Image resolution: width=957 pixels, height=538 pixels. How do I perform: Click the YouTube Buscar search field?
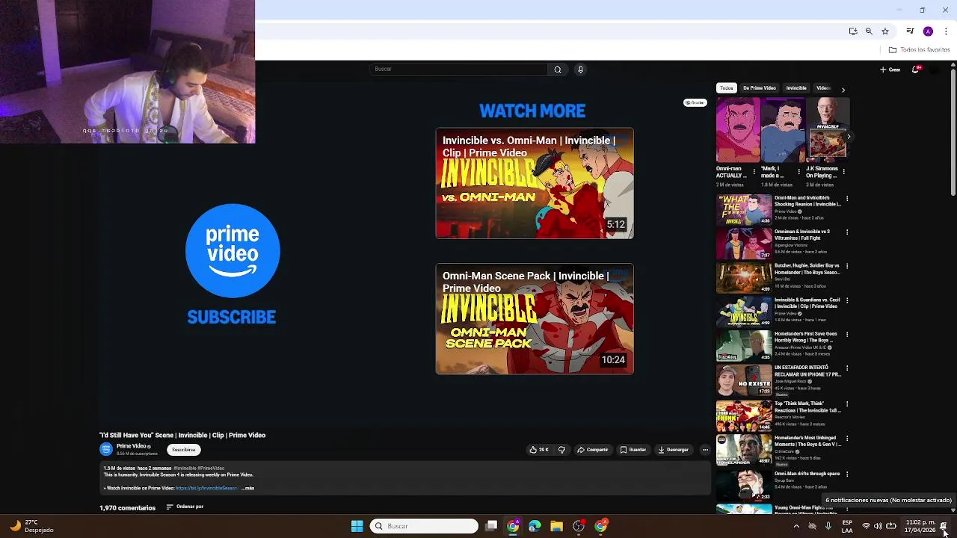click(x=458, y=69)
